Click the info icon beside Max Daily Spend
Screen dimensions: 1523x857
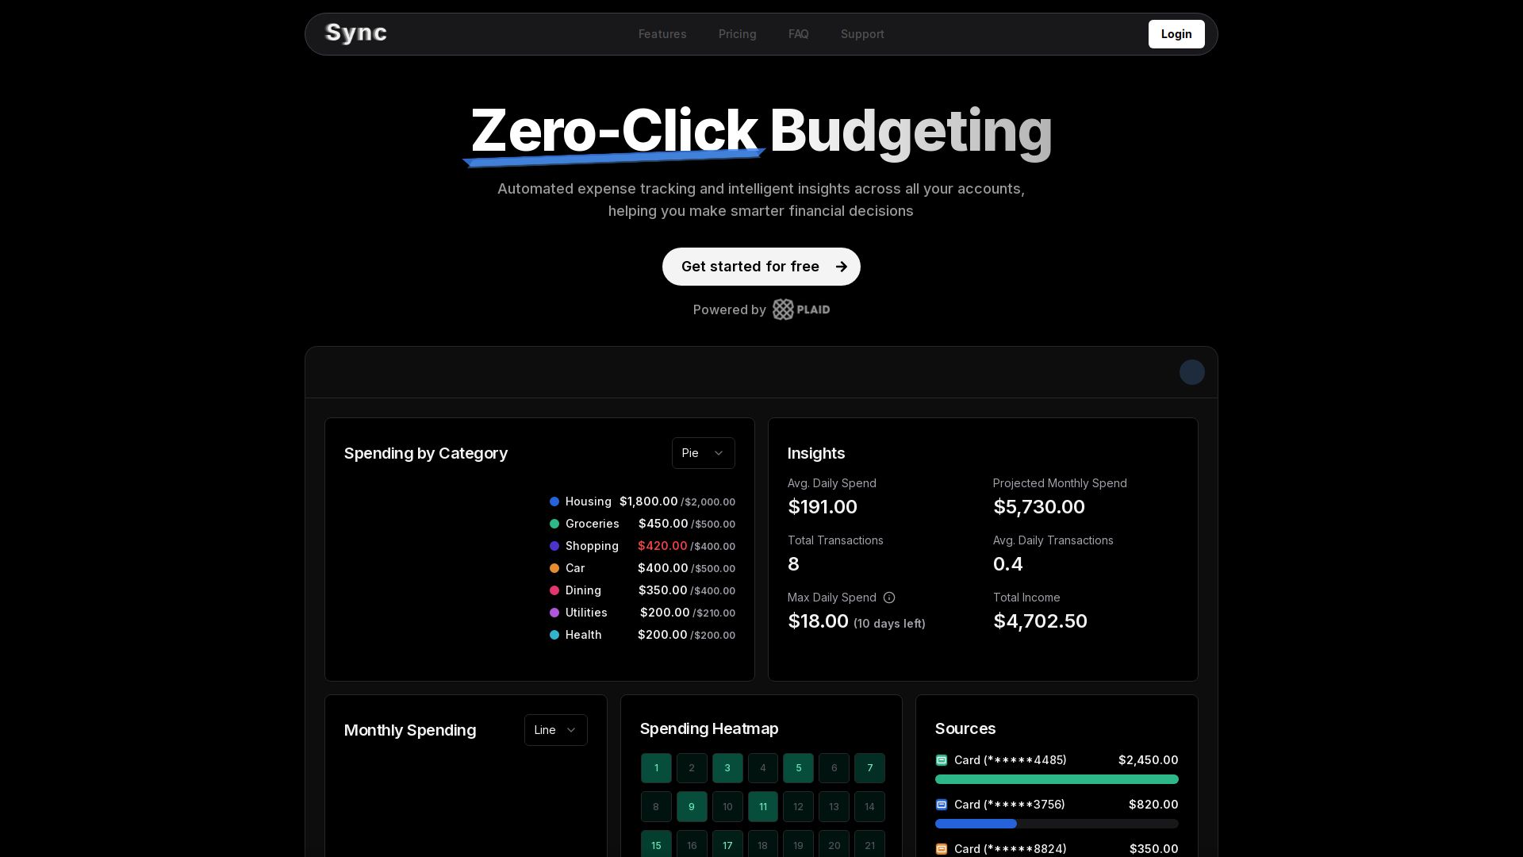point(889,598)
